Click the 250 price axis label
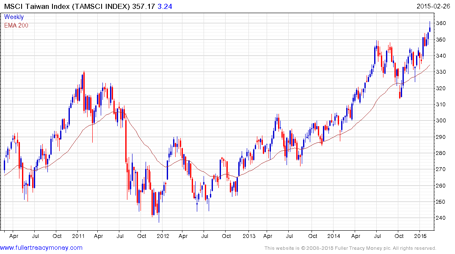 pyautogui.click(x=441, y=202)
